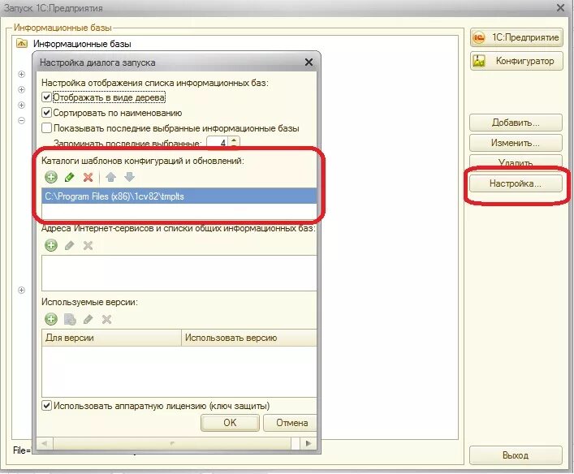Add a new template catalog path
This screenshot has height=474, width=574.
(51, 177)
